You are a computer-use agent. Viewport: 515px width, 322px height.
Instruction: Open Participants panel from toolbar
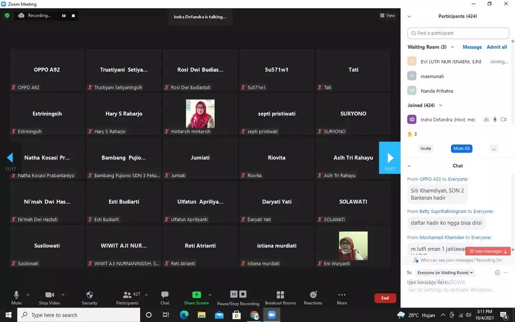(127, 295)
